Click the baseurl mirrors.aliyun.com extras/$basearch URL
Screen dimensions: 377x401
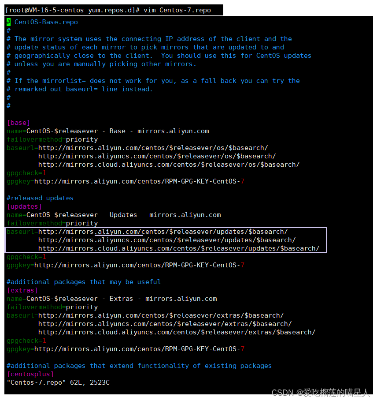point(161,315)
